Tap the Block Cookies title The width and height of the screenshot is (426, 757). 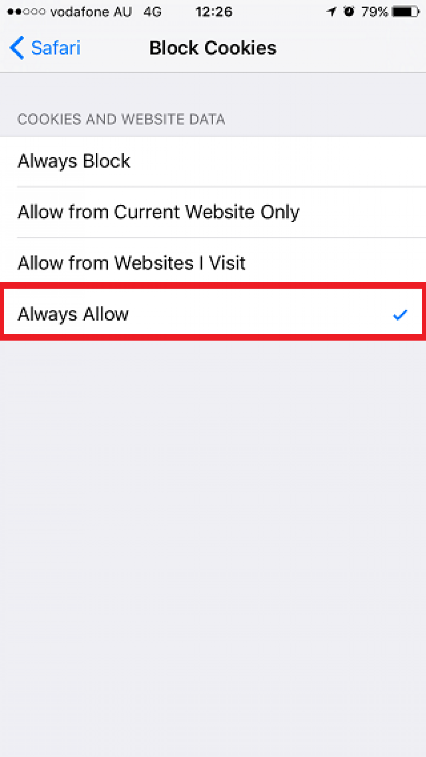click(x=213, y=48)
